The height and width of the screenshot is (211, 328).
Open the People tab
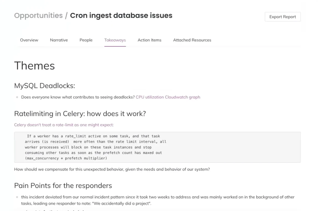point(86,40)
